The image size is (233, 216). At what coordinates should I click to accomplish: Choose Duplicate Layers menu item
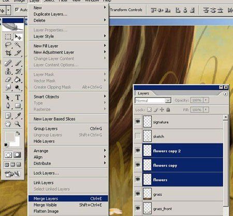coord(68,14)
